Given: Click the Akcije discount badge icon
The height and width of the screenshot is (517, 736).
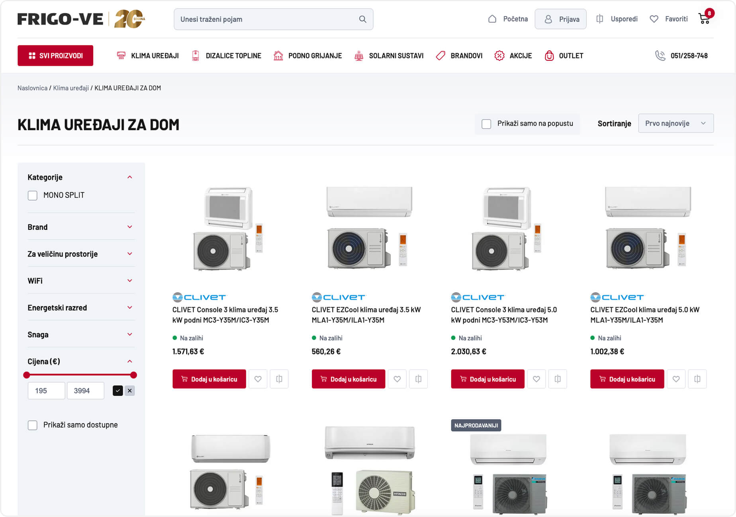Looking at the screenshot, I should [499, 56].
